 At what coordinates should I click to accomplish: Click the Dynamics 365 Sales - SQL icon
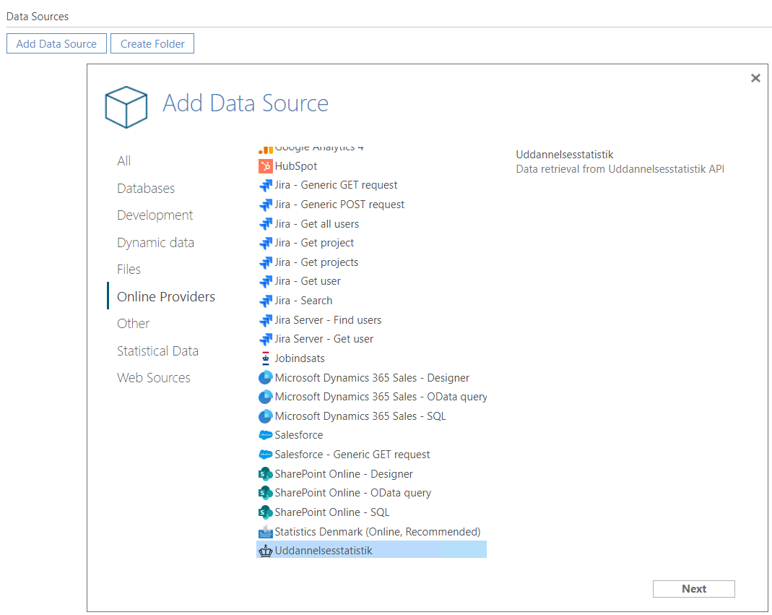pyautogui.click(x=265, y=416)
